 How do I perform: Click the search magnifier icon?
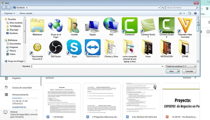197,8
